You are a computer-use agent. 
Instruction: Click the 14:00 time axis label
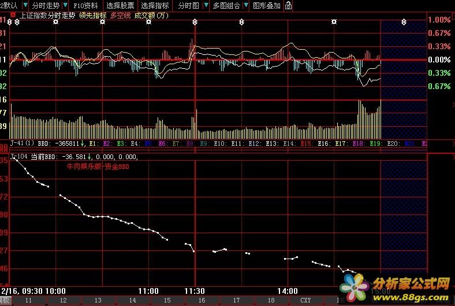[x=288, y=291]
